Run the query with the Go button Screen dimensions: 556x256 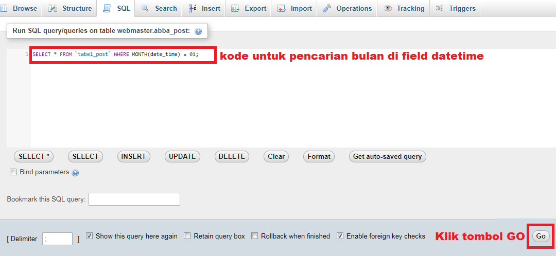click(x=541, y=236)
